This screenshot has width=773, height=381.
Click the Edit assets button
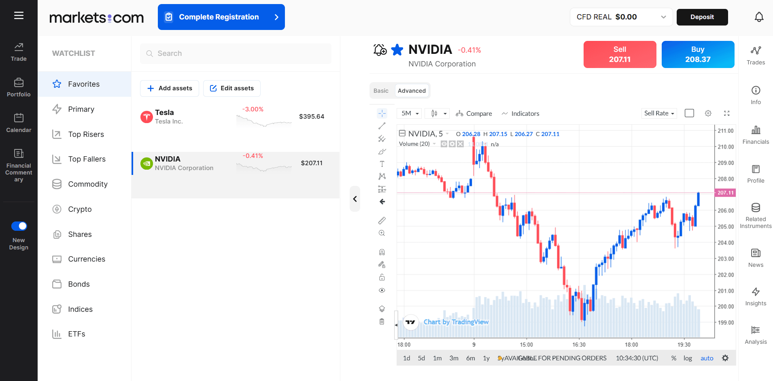coord(232,88)
